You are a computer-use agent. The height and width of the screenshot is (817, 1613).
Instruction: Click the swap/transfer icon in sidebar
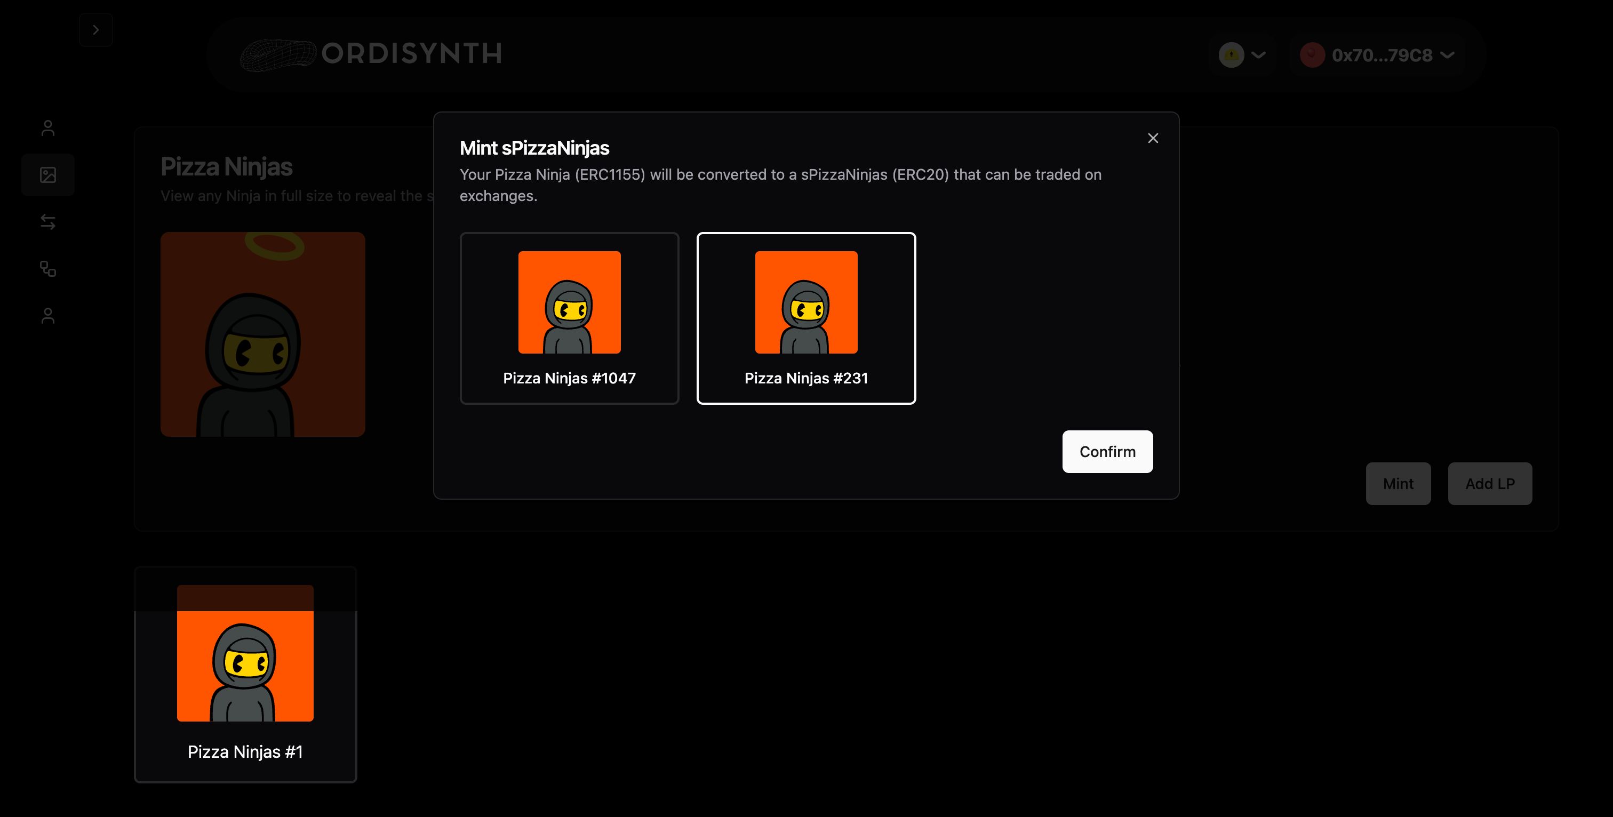tap(47, 220)
